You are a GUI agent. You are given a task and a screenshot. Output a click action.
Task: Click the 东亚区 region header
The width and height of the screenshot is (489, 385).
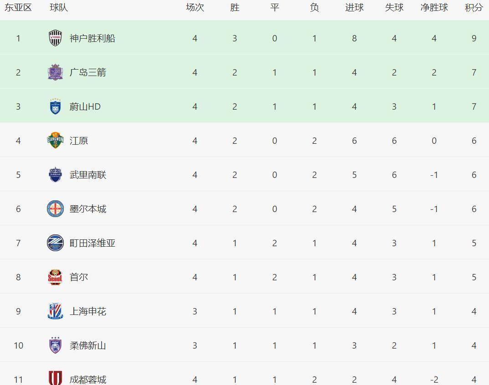point(18,8)
